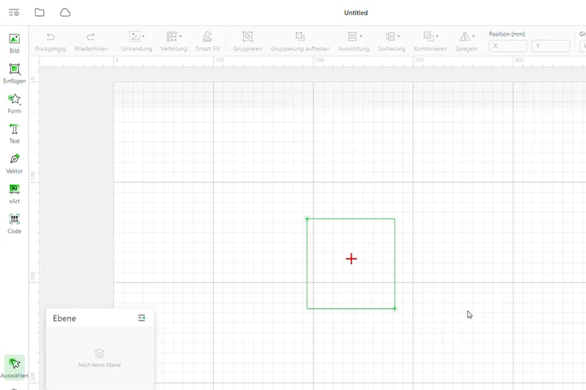Collapse the Ebene layer panel

click(141, 318)
